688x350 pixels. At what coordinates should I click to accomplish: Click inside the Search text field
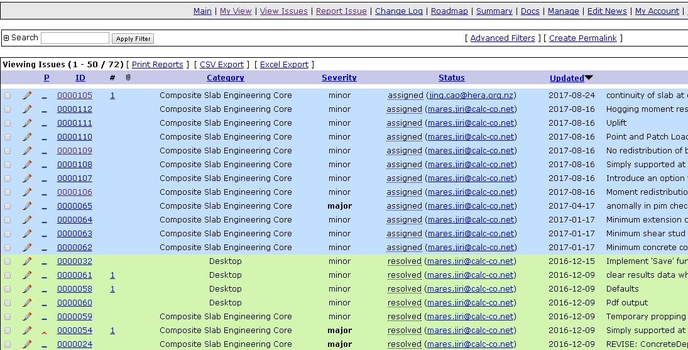75,38
